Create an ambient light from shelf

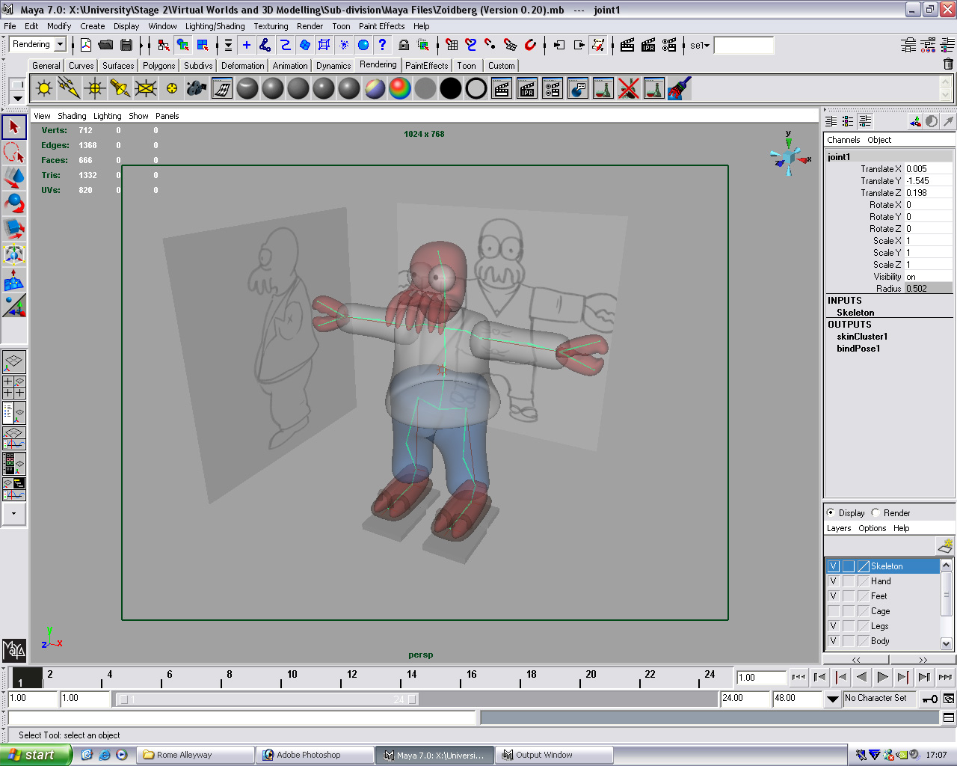[x=44, y=88]
